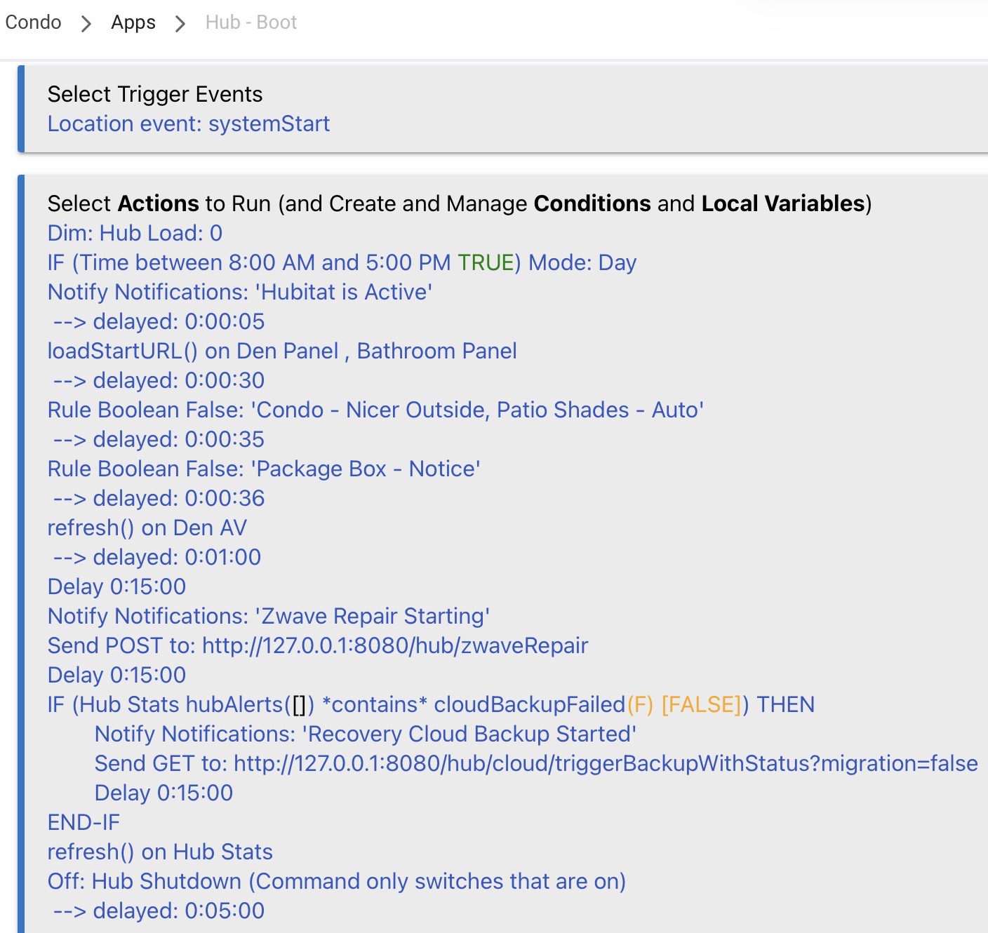988x933 pixels.
Task: Open the Apps breadcrumb page
Action: coord(133,22)
